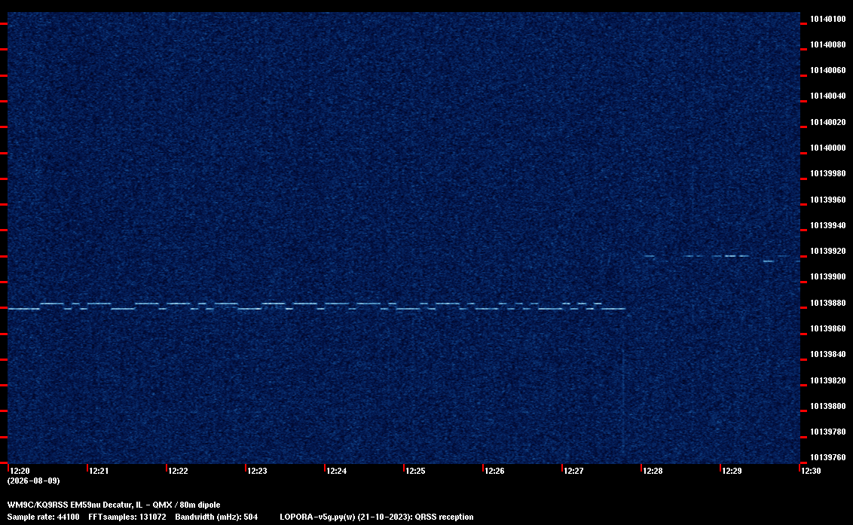Image resolution: width=853 pixels, height=525 pixels.
Task: Click the 10139820 frequency label
Action: coord(828,380)
